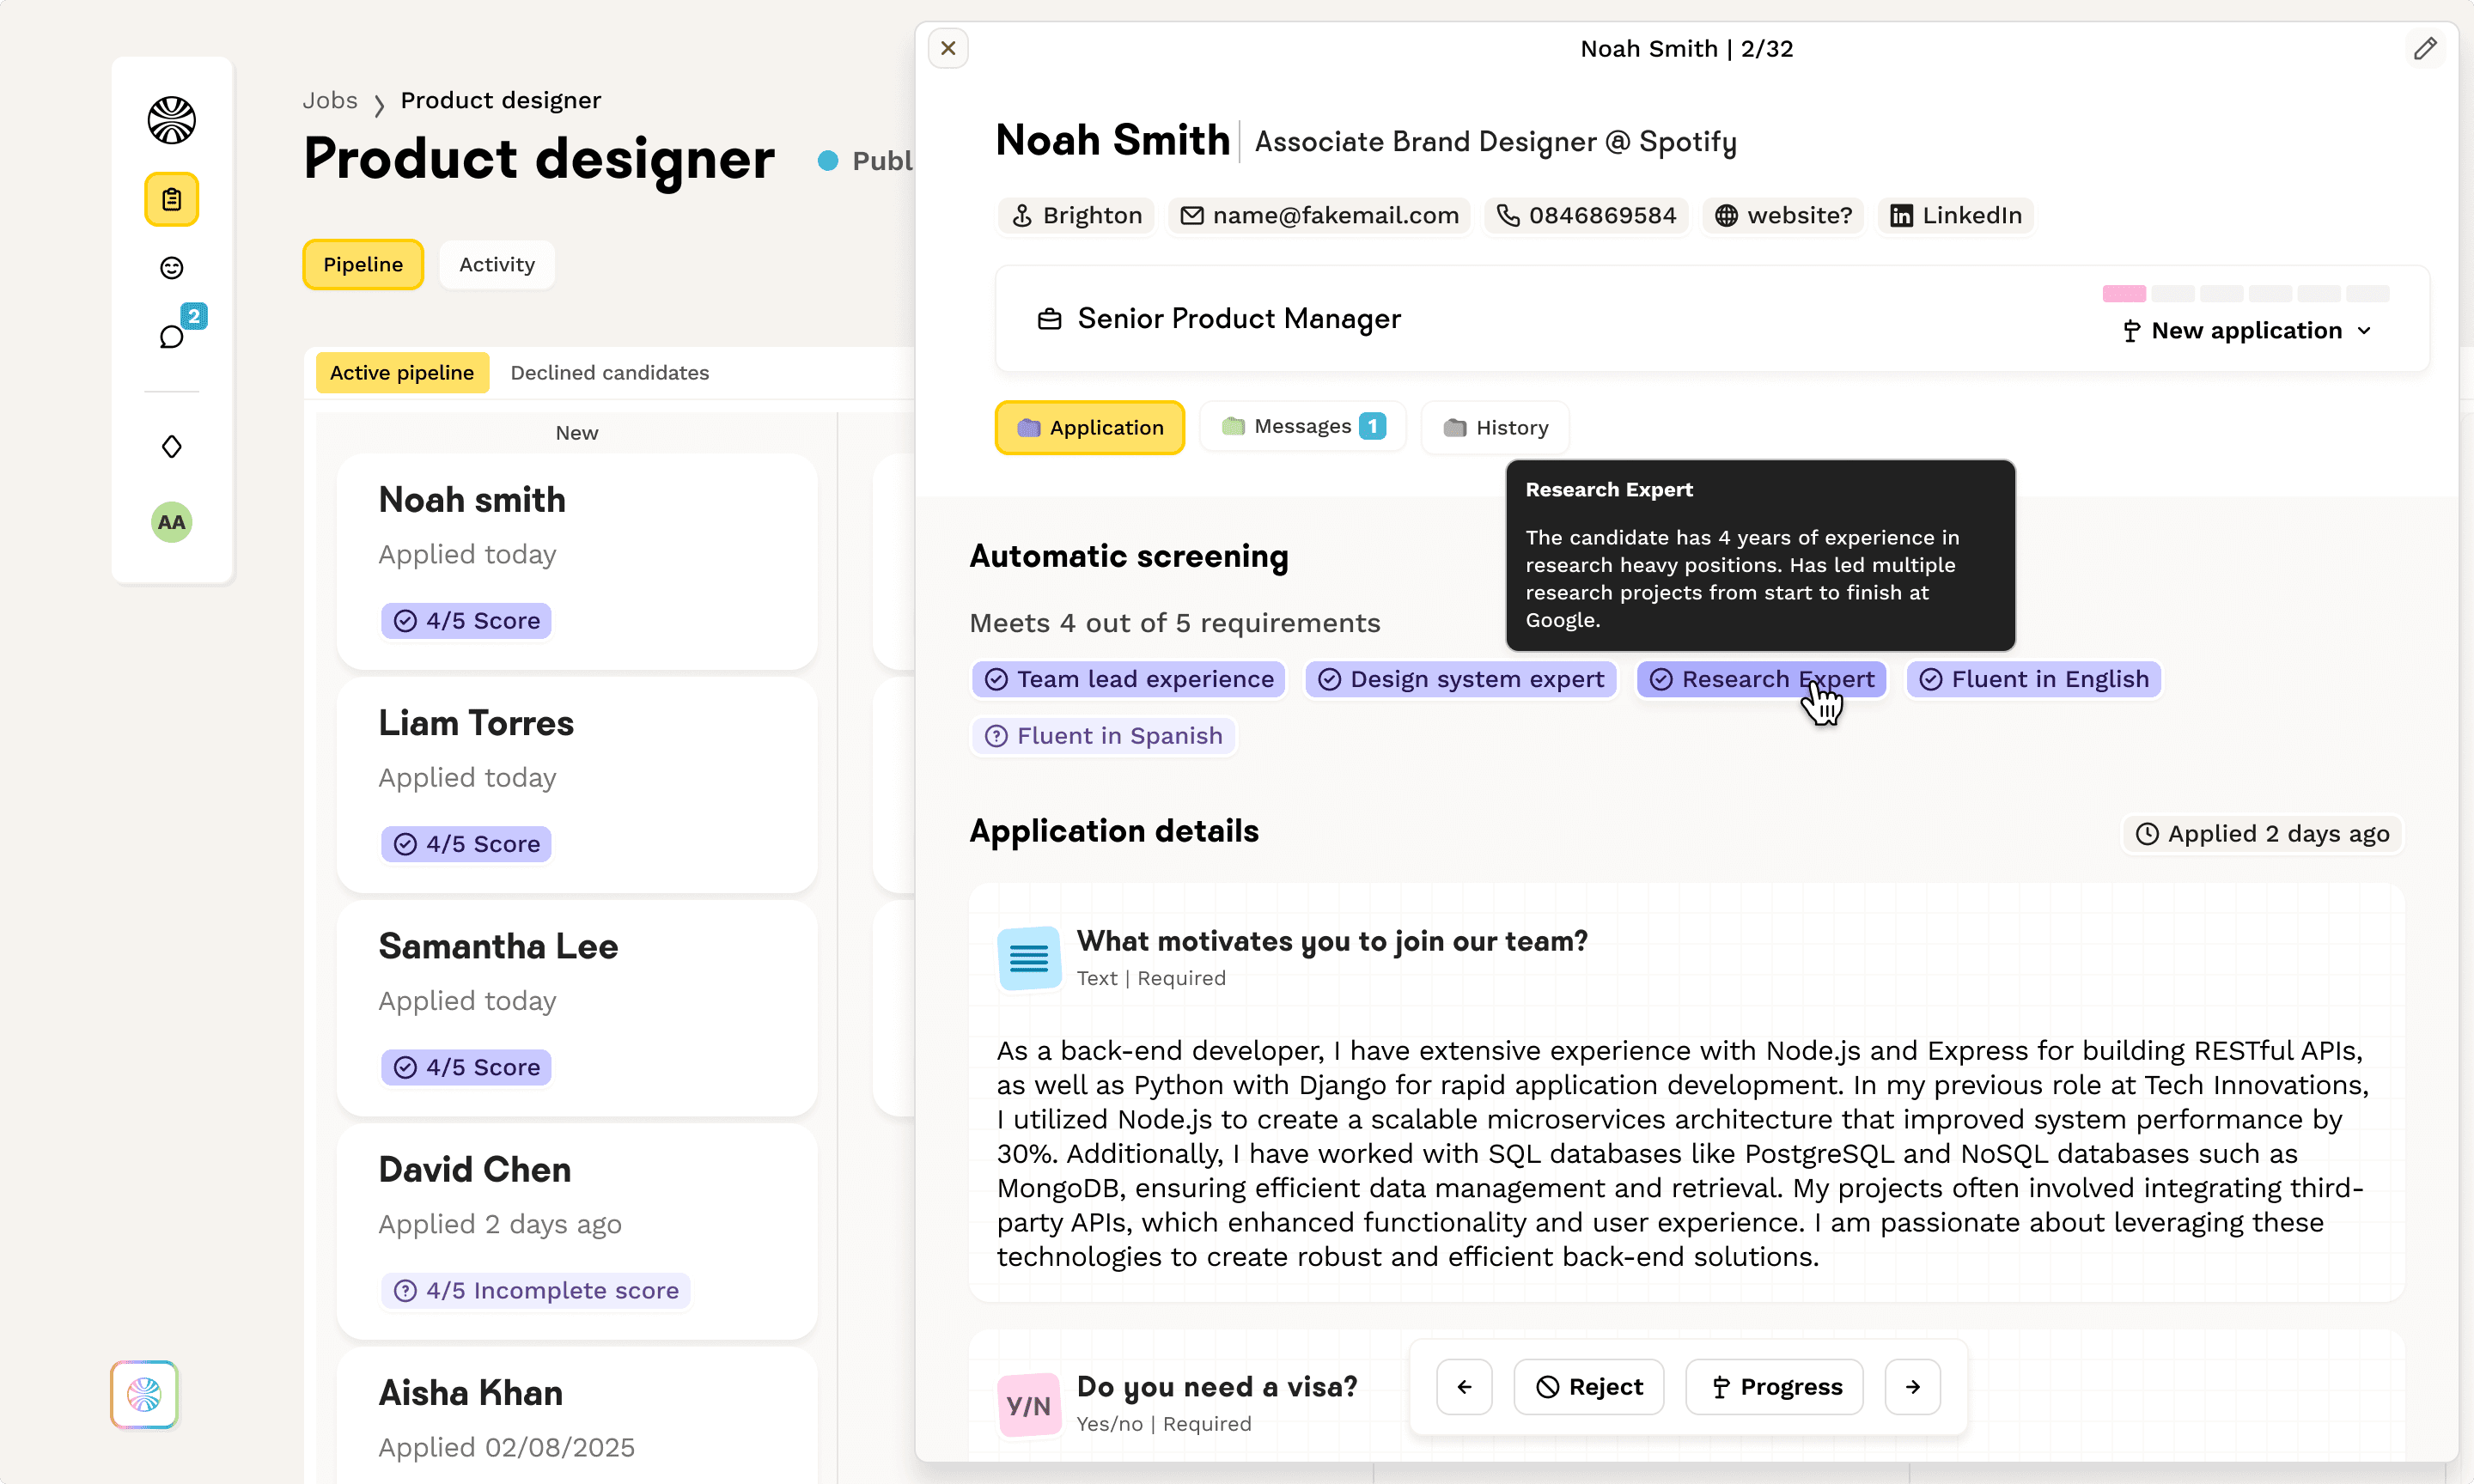
Task: Expand the New application stage dropdown
Action: pyautogui.click(x=2246, y=330)
